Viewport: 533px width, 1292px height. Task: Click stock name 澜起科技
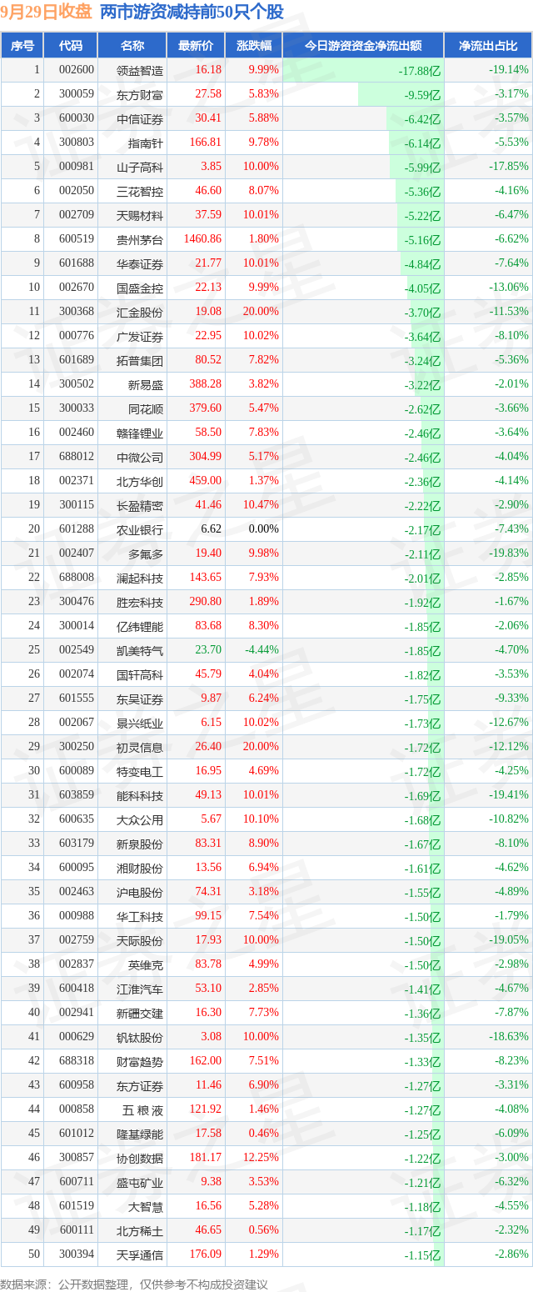140,578
